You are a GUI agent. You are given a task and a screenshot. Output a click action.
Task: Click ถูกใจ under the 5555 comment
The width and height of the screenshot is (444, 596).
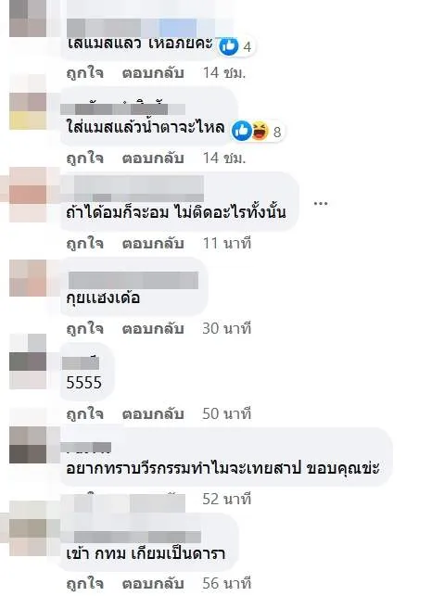click(84, 413)
